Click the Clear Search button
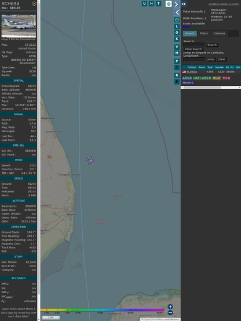This screenshot has width=241, height=321. click(193, 49)
